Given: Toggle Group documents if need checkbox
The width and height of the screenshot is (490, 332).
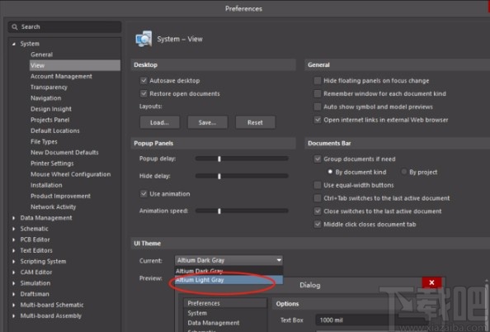Looking at the screenshot, I should pyautogui.click(x=318, y=159).
